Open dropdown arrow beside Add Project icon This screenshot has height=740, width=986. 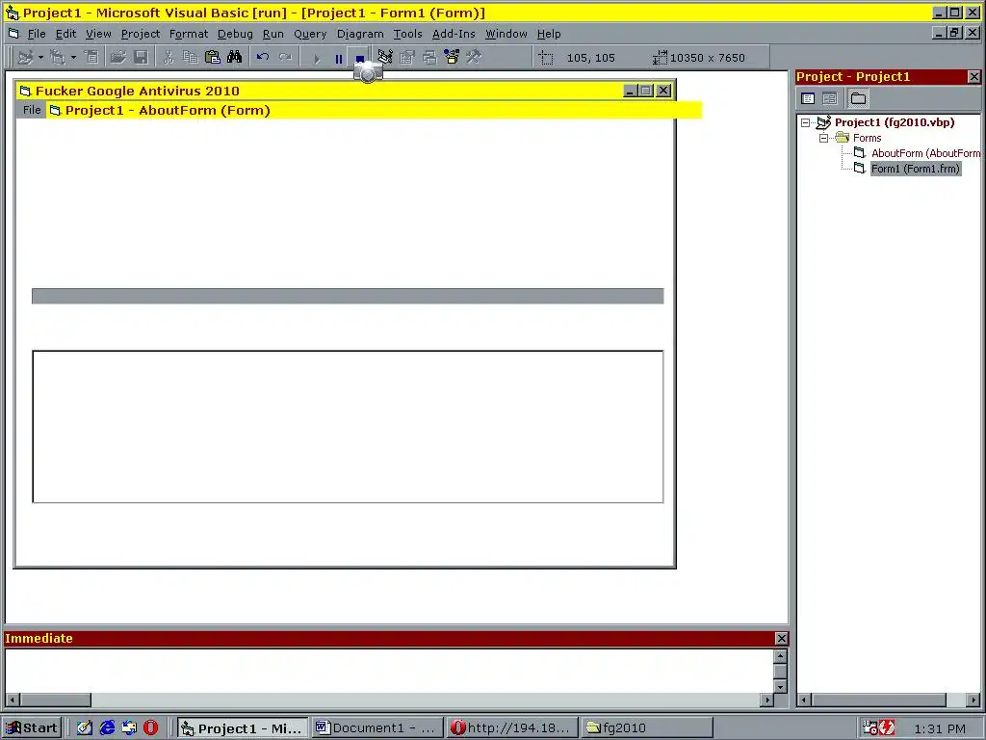point(40,57)
